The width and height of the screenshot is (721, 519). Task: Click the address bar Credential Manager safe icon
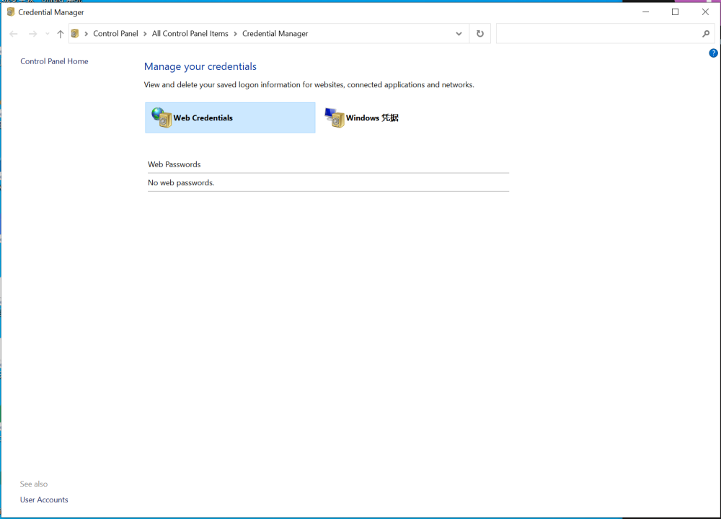[75, 34]
